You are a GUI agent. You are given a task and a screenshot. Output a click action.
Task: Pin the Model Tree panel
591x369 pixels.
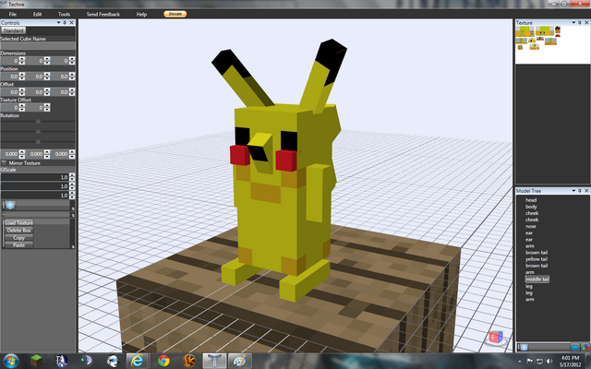(x=580, y=191)
